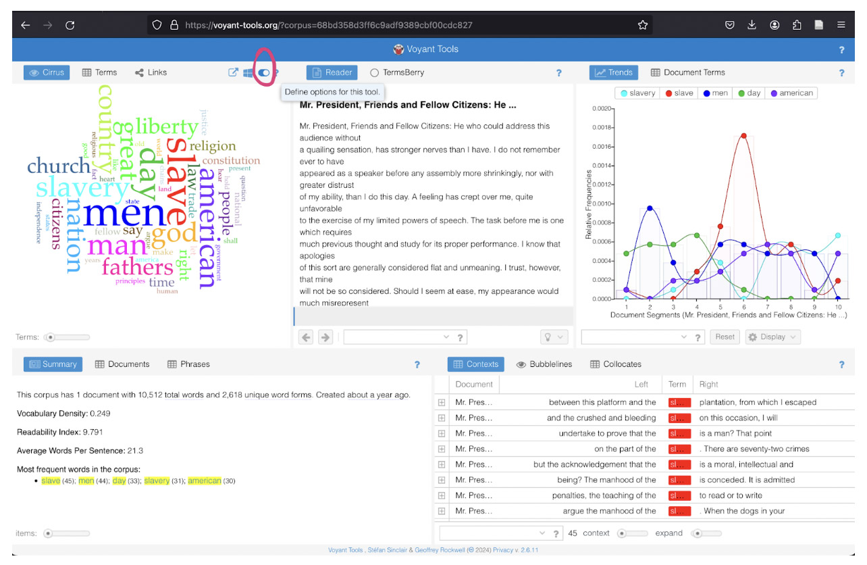The height and width of the screenshot is (565, 867).
Task: Click the word 'liberty' in the word cloud
Action: click(166, 126)
